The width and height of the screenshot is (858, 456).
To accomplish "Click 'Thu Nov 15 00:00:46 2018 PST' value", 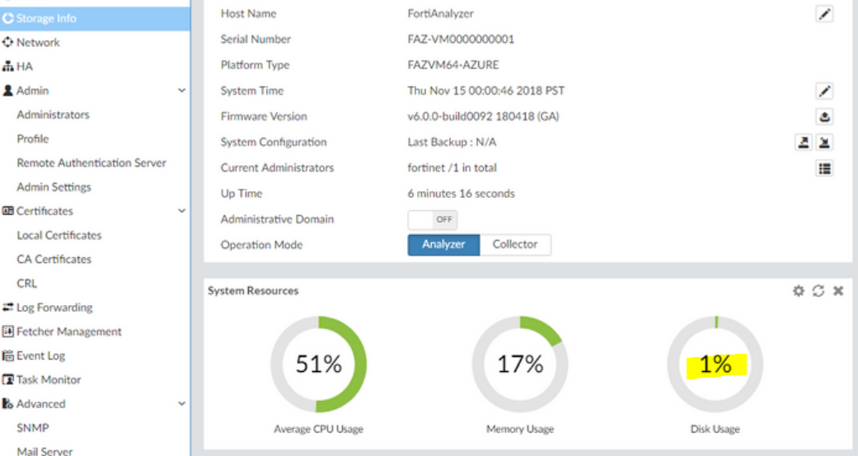I will pos(486,91).
